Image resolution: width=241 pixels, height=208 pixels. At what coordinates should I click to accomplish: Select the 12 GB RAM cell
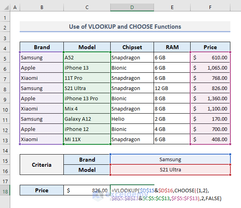click(172, 88)
